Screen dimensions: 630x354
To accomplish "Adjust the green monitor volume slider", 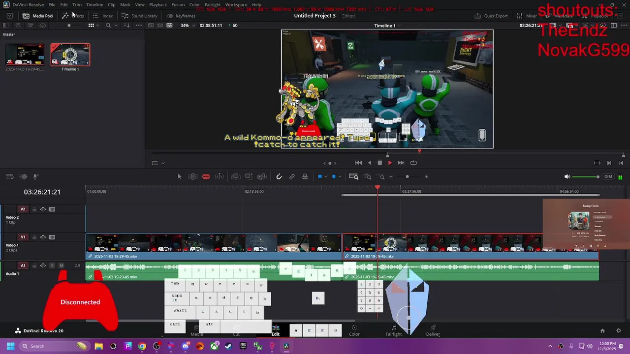I will (586, 177).
